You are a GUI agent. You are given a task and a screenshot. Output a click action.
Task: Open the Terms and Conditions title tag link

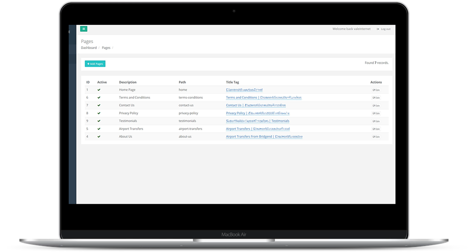click(263, 98)
